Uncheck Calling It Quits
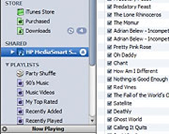This screenshot has height=134, width=169. [x=109, y=128]
